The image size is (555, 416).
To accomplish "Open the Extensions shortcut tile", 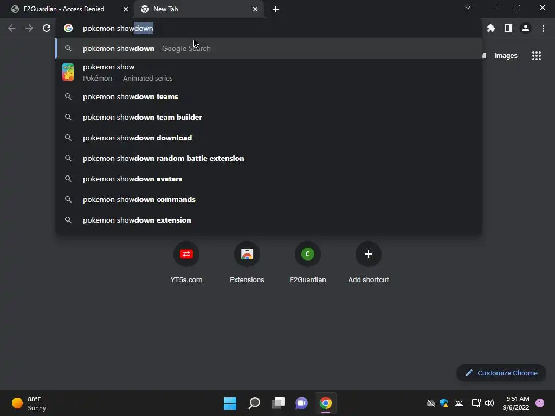I will pos(247,263).
